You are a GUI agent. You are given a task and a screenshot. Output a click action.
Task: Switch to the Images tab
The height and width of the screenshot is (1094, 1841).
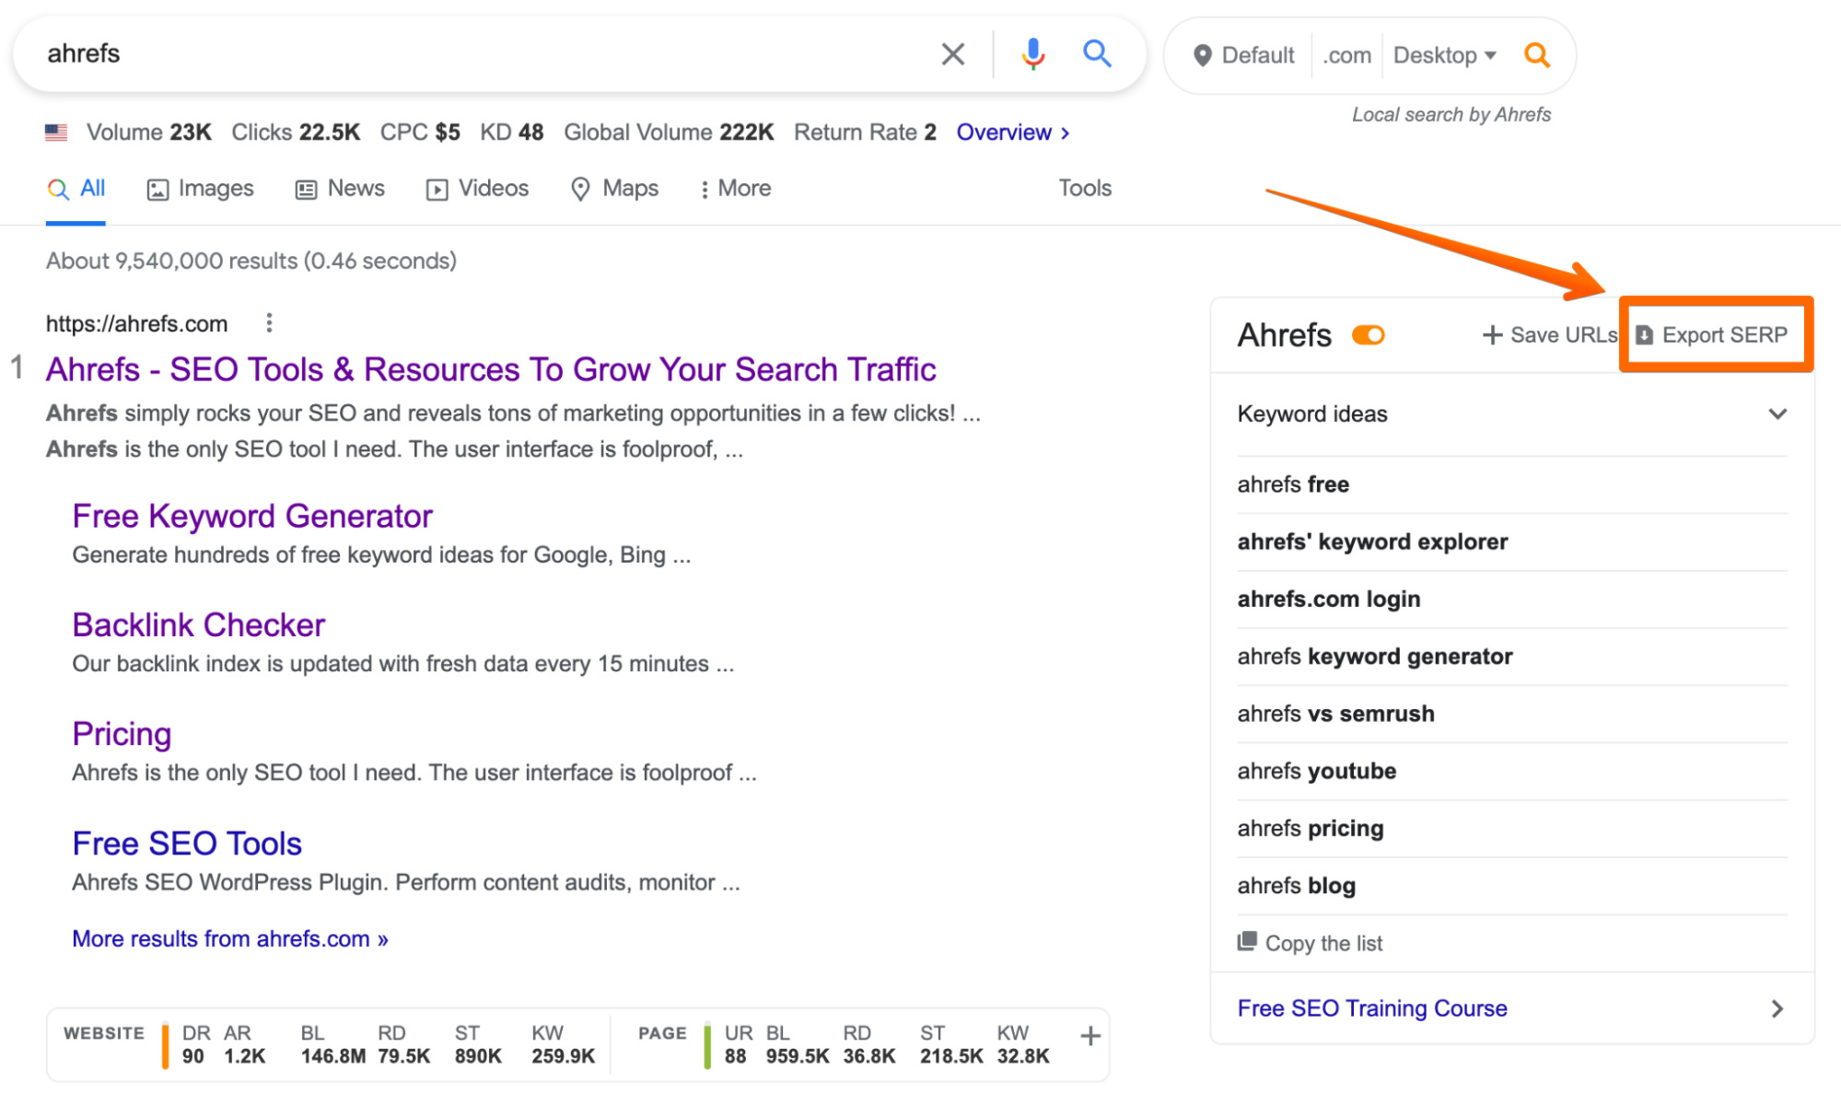[200, 189]
